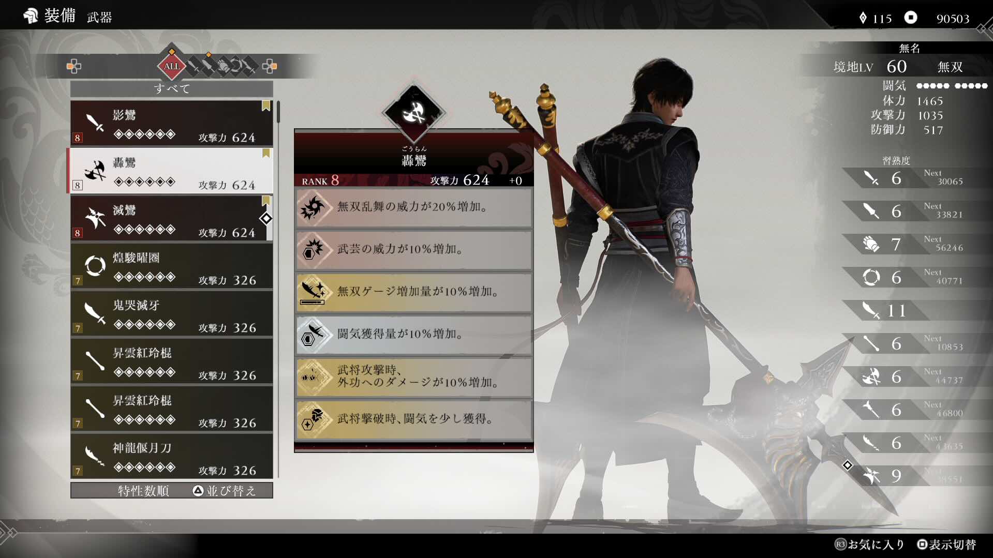
Task: Filter by ring blade category icon
Action: 236,66
